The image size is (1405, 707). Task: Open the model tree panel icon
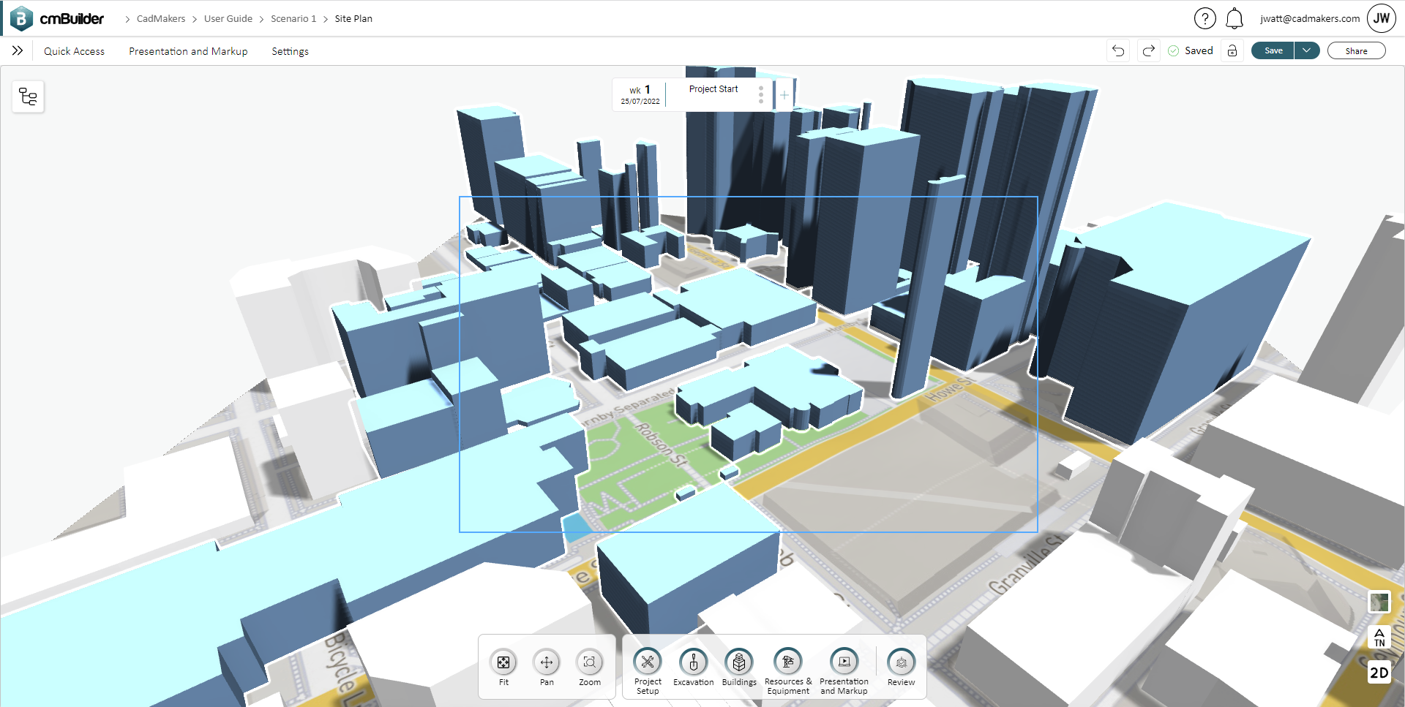pyautogui.click(x=28, y=97)
